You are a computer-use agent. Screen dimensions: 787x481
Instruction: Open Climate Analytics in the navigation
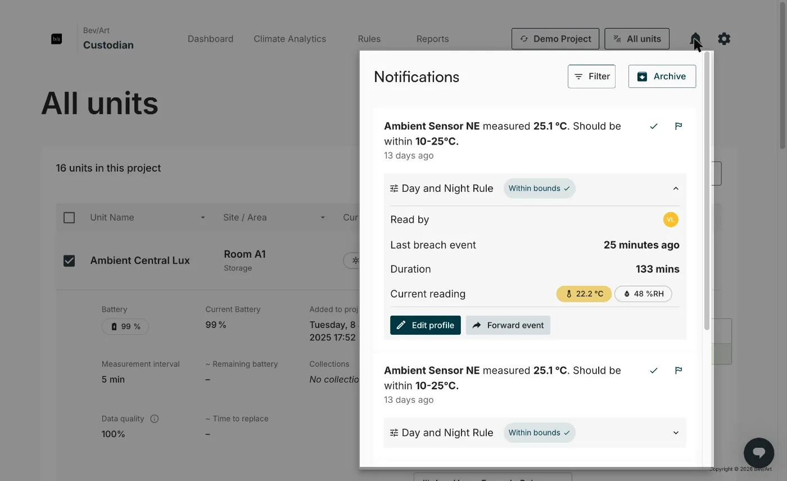pos(290,39)
